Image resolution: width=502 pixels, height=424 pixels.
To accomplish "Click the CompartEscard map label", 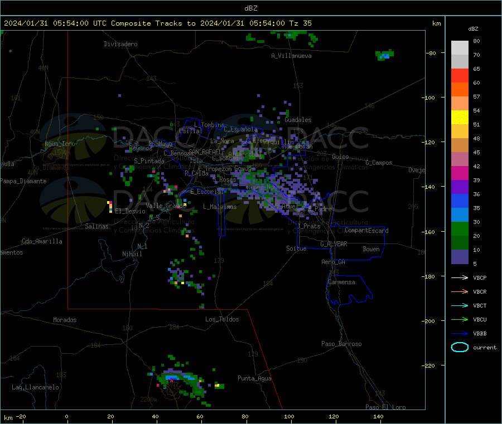I will tap(366, 231).
